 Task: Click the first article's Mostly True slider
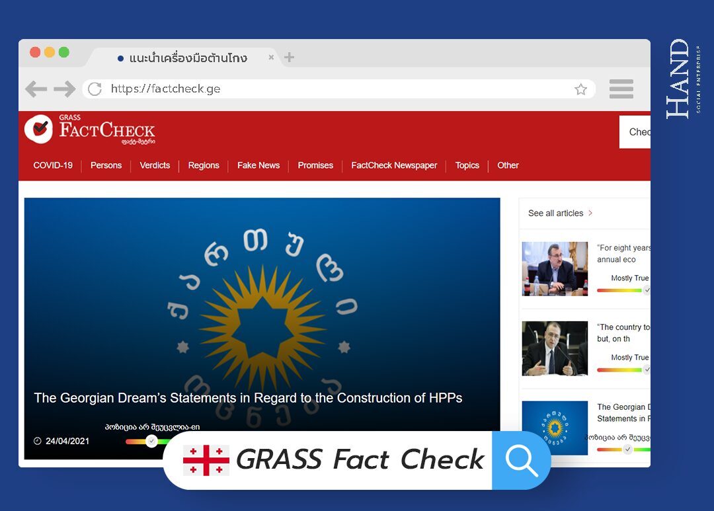[x=623, y=290]
